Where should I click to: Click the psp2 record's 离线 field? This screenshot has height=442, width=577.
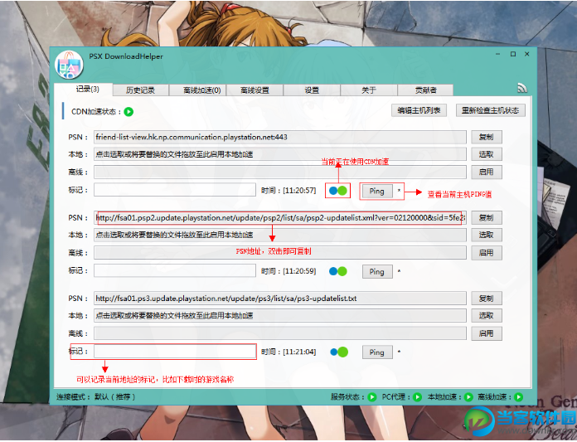click(x=280, y=253)
